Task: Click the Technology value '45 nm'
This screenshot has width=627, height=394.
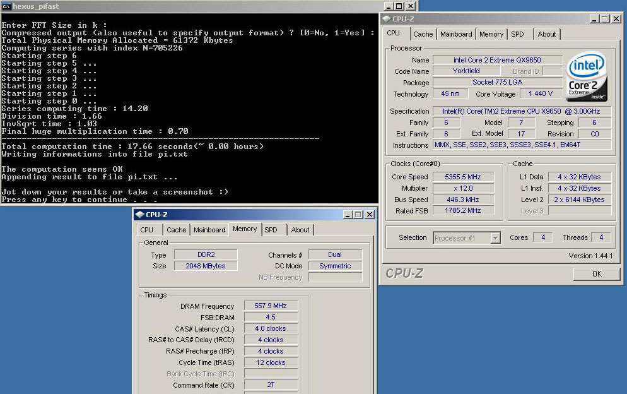Action: (450, 93)
